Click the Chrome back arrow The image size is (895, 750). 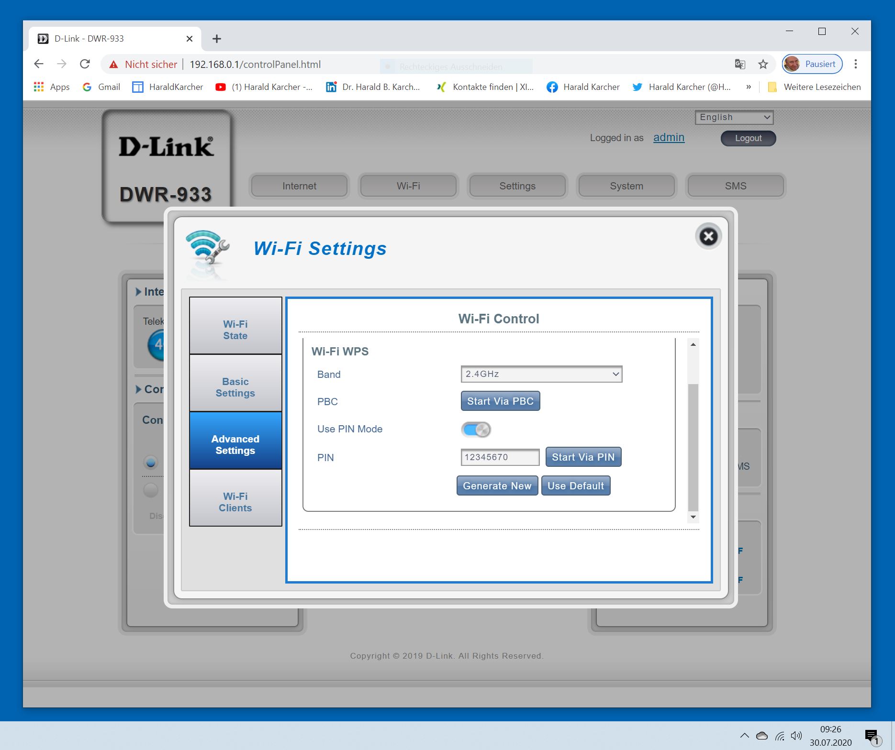tap(39, 64)
